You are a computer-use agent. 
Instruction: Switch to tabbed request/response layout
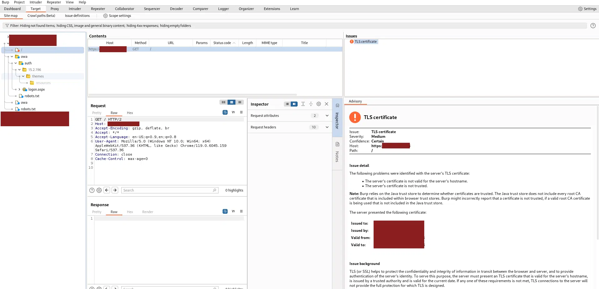pyautogui.click(x=240, y=102)
